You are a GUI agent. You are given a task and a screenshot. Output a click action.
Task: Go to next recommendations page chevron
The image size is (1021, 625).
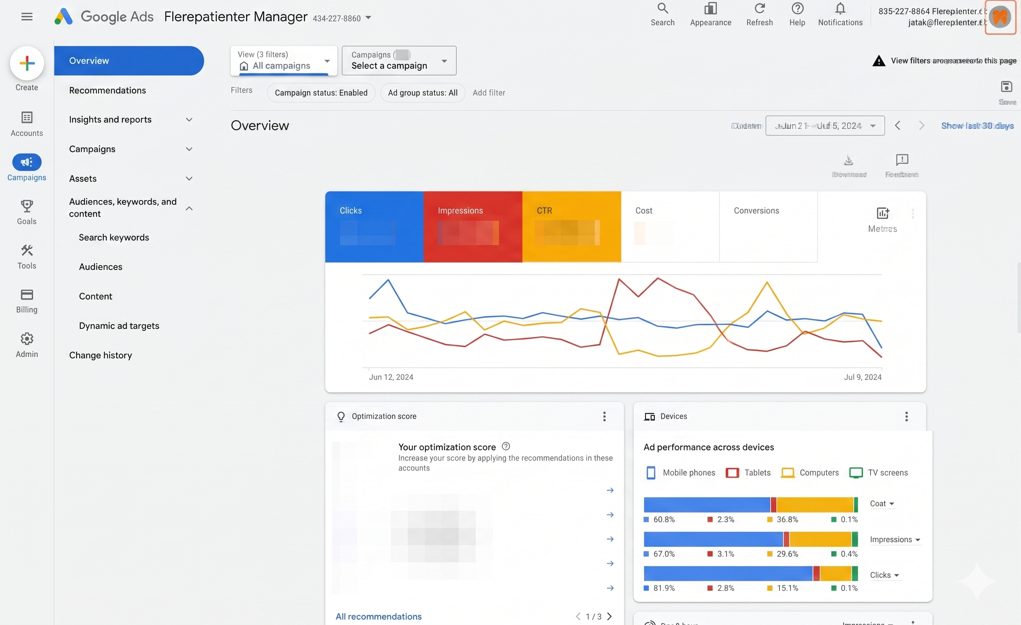(x=609, y=616)
